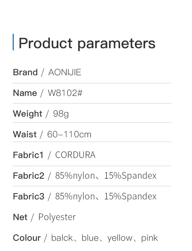
Task: Select the Fabric2 label
Action: (29, 176)
